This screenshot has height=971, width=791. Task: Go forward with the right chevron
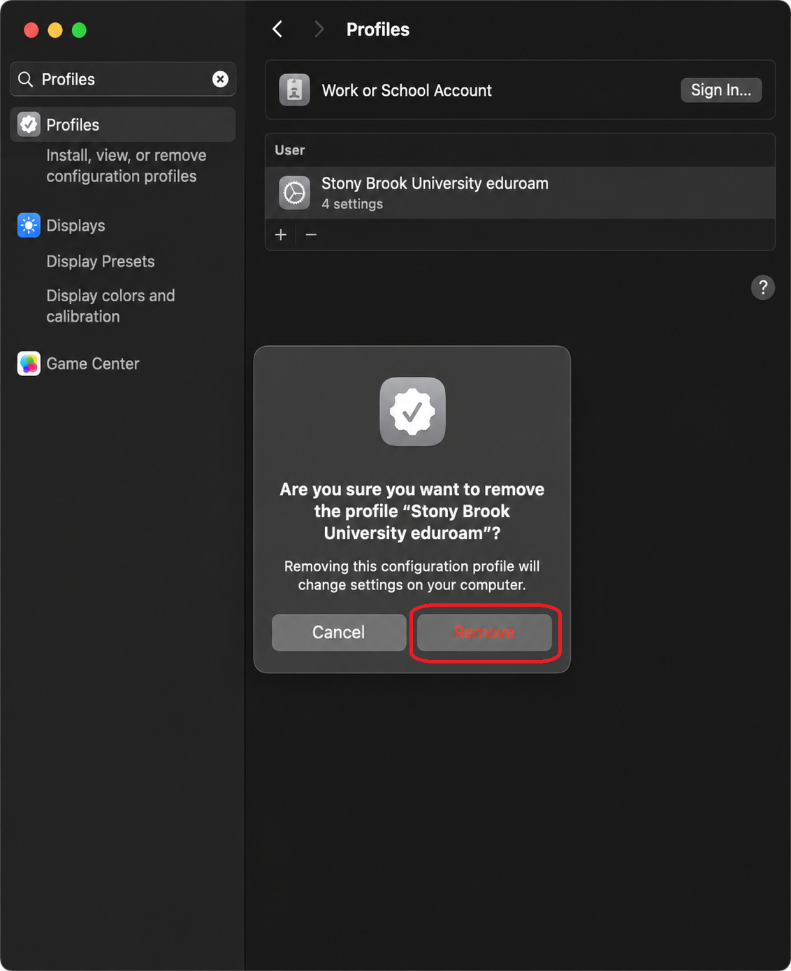(x=319, y=29)
